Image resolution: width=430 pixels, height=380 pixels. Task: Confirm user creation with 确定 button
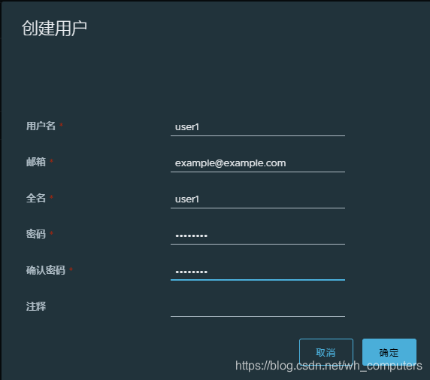pyautogui.click(x=389, y=352)
